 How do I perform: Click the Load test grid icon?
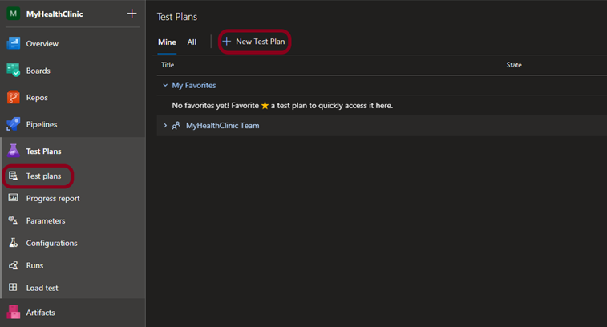pyautogui.click(x=13, y=287)
